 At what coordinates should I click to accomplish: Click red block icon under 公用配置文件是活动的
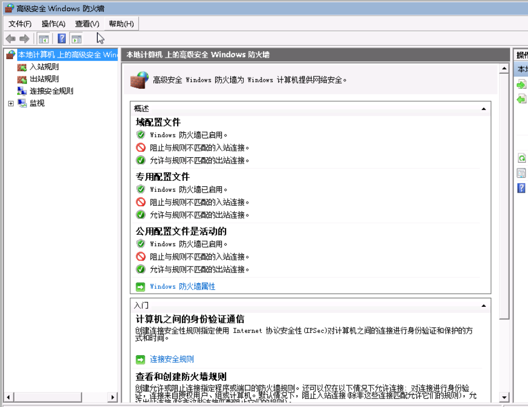tap(141, 257)
